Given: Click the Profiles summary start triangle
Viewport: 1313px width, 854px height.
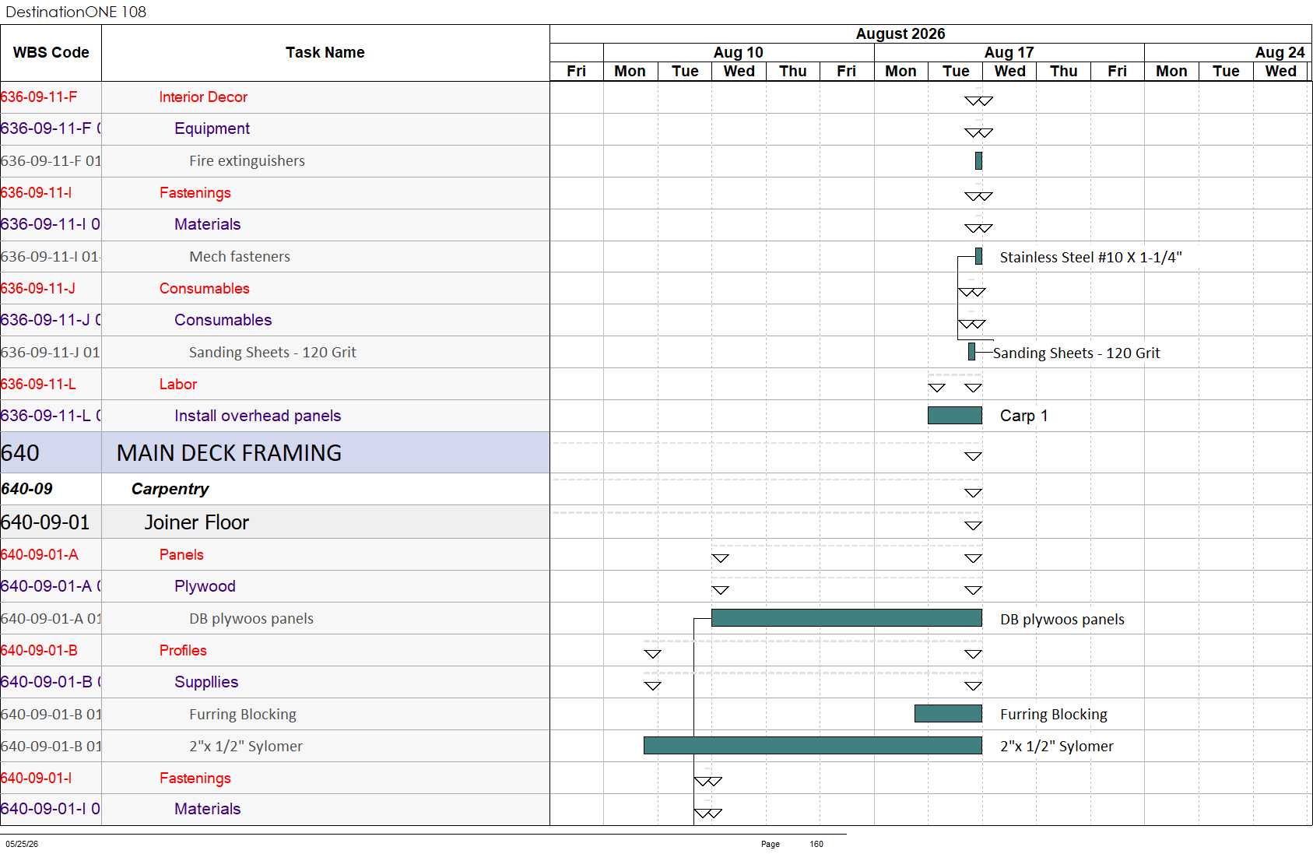Looking at the screenshot, I should (x=653, y=654).
